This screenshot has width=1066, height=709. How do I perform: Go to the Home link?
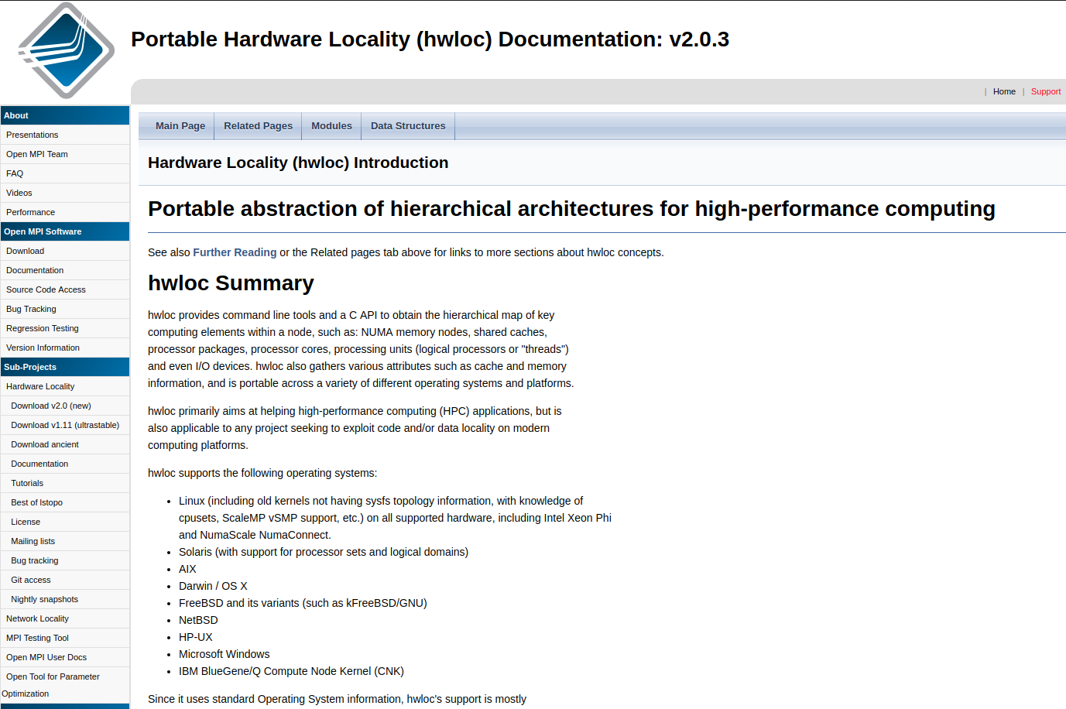tap(1004, 91)
